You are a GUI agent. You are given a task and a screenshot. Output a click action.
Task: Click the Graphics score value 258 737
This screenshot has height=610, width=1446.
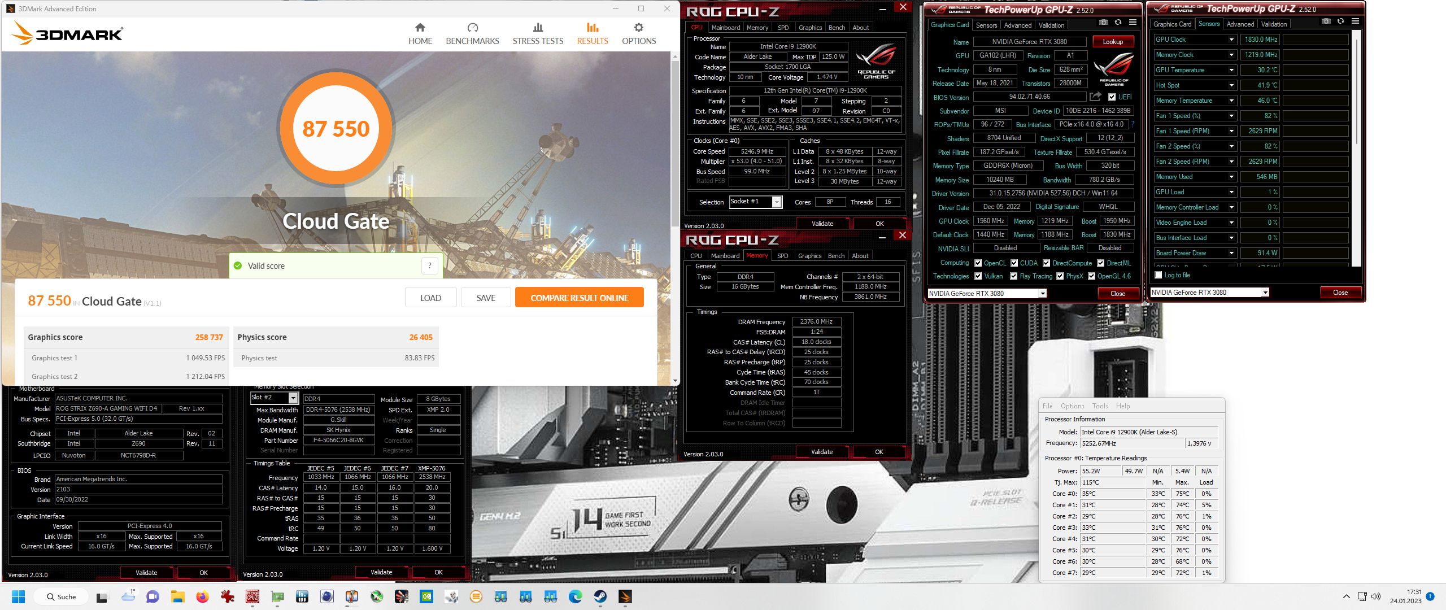[209, 337]
